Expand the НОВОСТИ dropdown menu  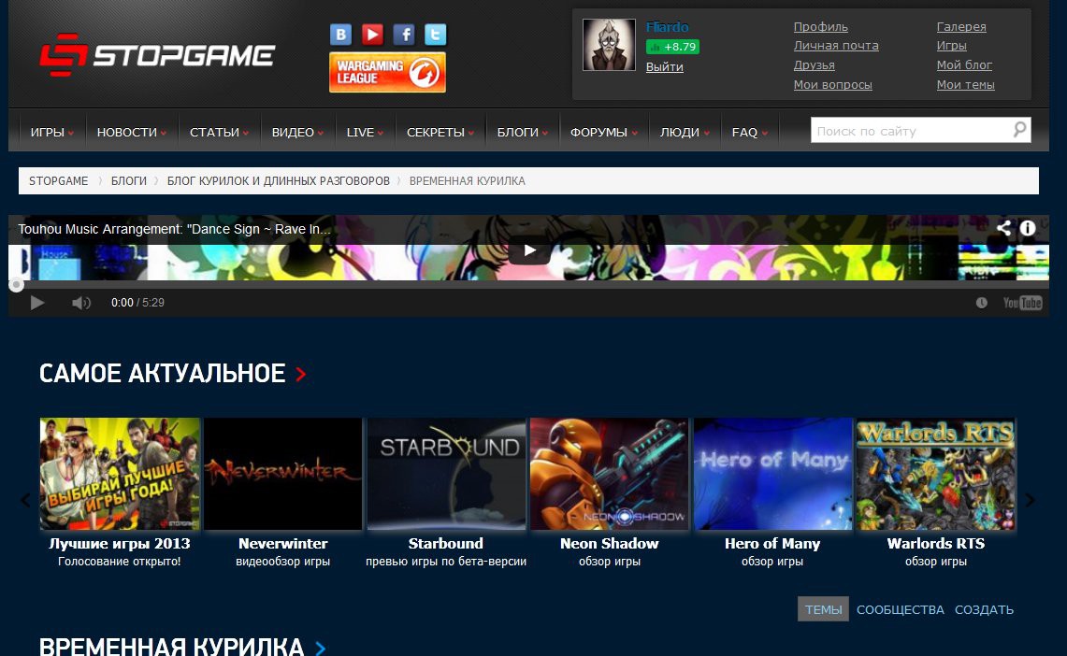coord(131,133)
